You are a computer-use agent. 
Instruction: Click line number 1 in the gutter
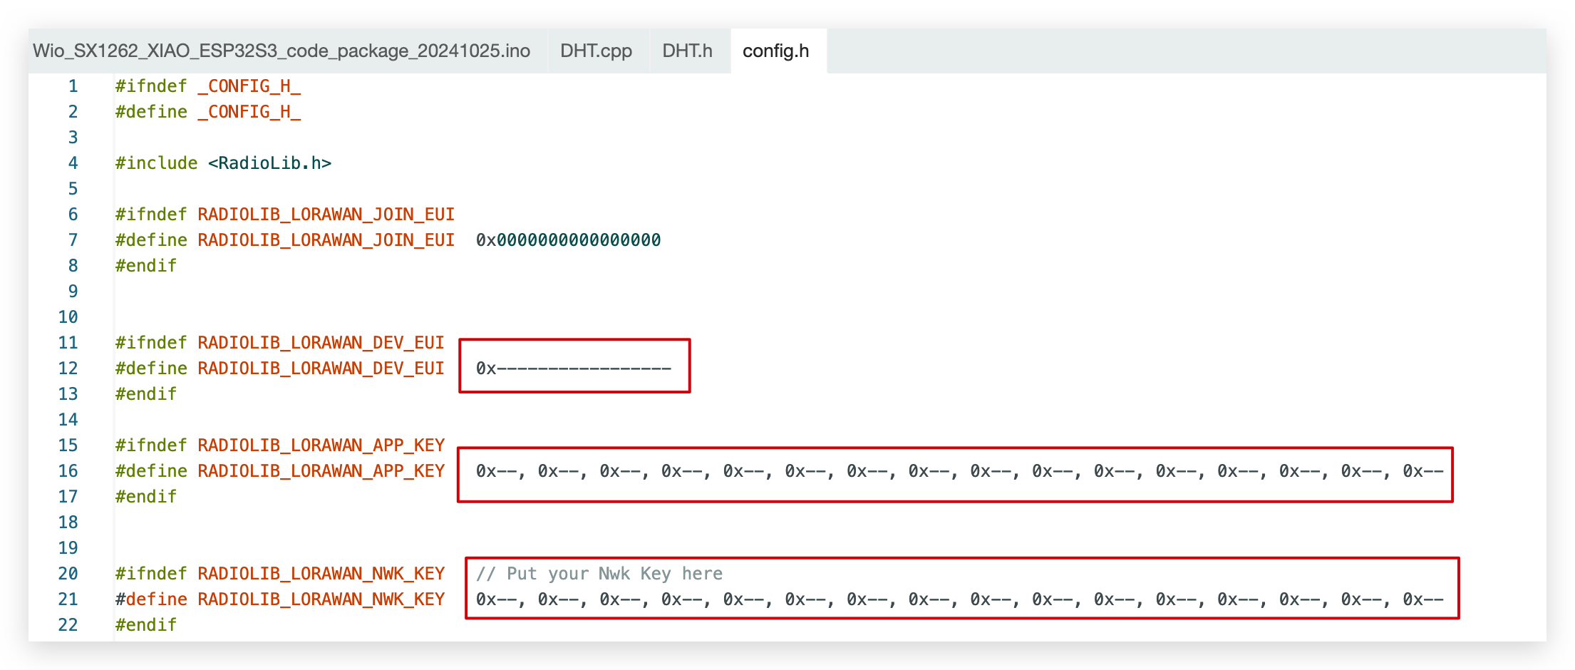[x=73, y=86]
